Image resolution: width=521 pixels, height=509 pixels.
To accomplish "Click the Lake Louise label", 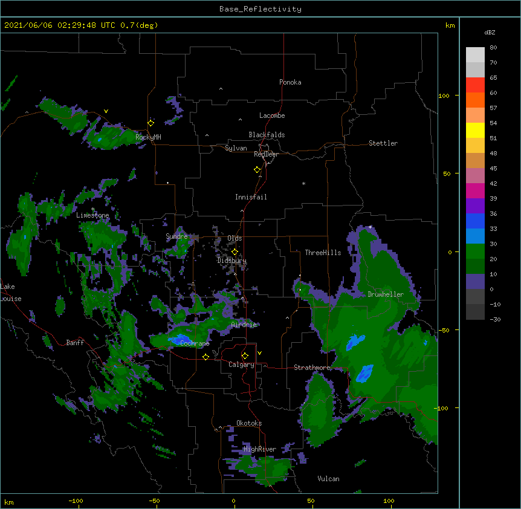I will pos(11,293).
